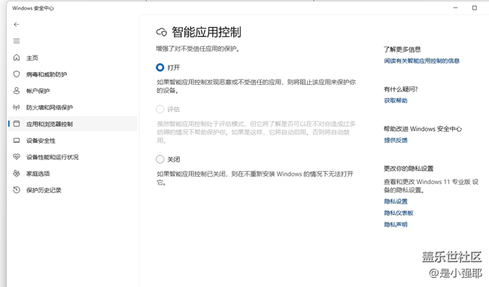Viewport: 489px width, 287px height.
Task: Open the hamburger navigation menu
Action: coord(17,41)
